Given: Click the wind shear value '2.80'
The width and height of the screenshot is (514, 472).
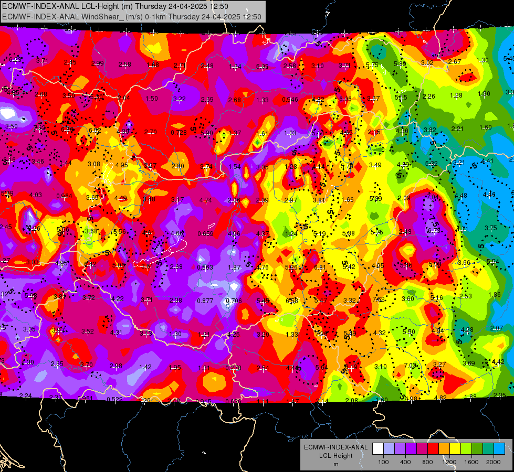Looking at the screenshot, I should pyautogui.click(x=177, y=166).
